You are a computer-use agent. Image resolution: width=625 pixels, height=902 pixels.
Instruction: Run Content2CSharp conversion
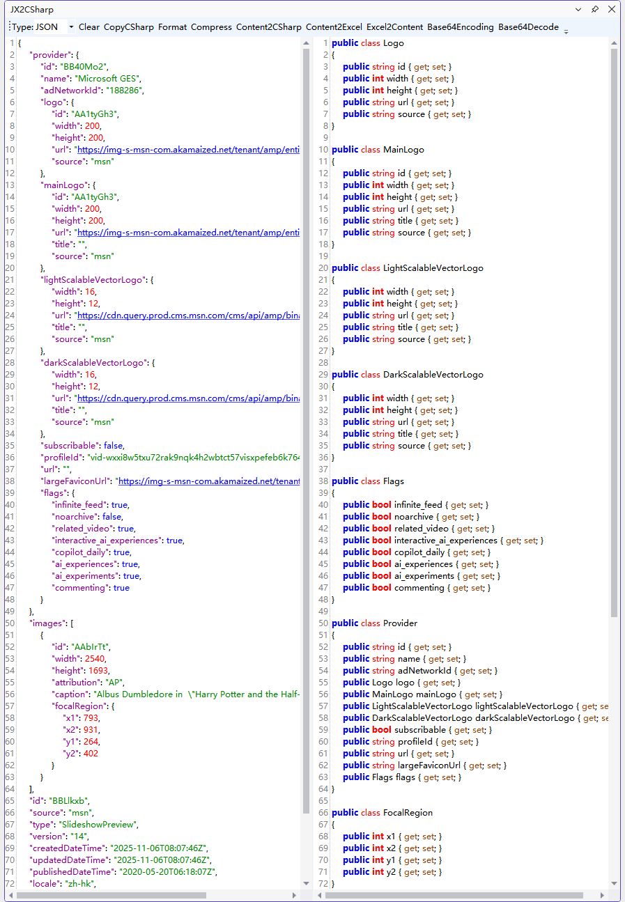tap(268, 27)
